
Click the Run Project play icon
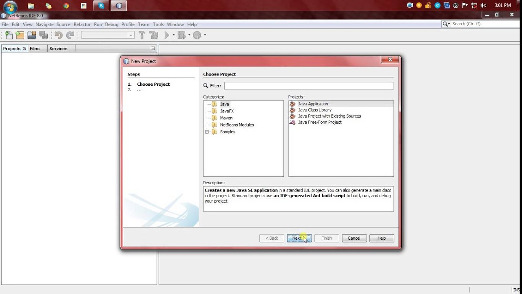point(167,35)
